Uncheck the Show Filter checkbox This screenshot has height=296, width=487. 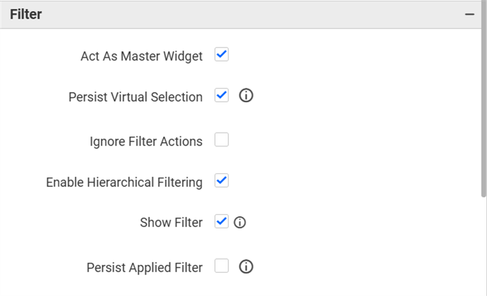pyautogui.click(x=222, y=222)
